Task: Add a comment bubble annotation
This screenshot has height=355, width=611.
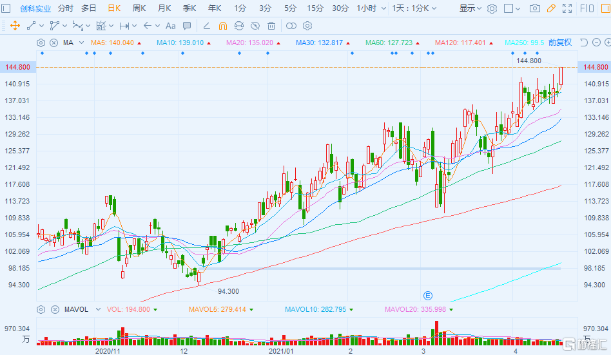Action: 187,26
